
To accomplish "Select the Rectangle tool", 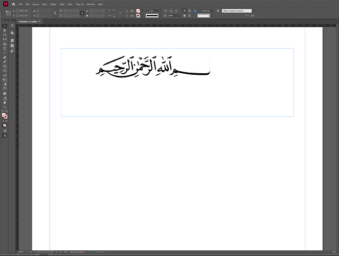I will tap(5, 71).
